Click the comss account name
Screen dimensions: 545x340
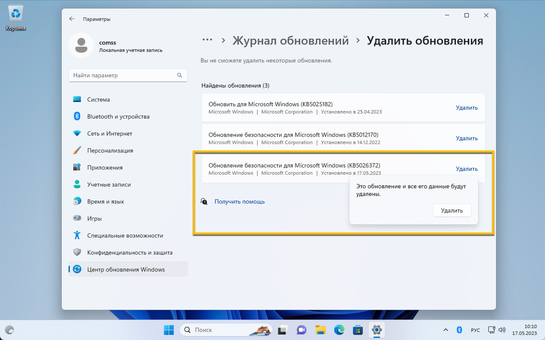[108, 42]
